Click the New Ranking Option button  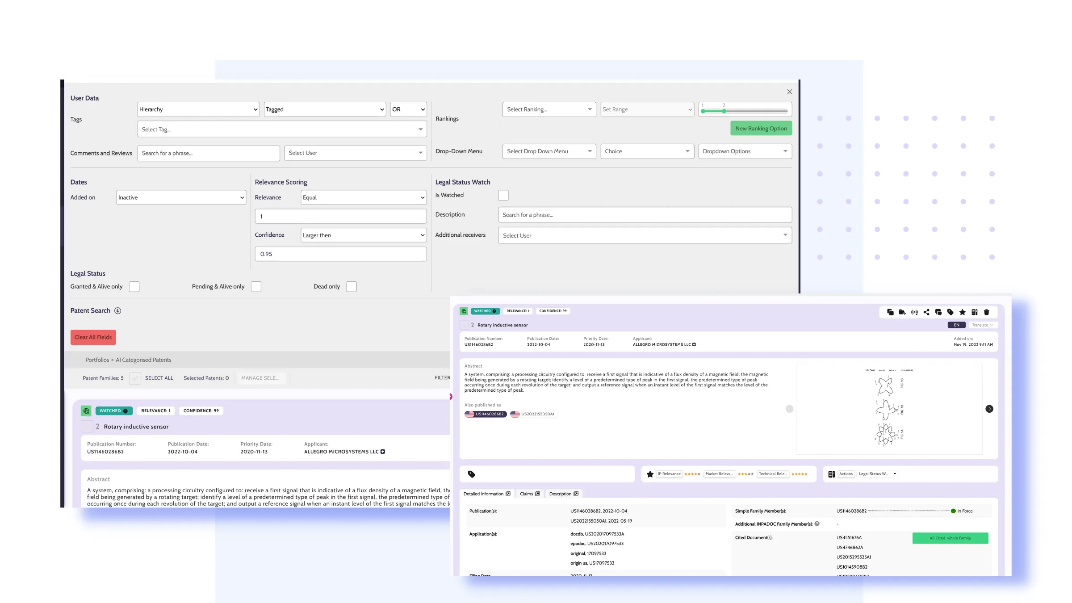coord(761,129)
